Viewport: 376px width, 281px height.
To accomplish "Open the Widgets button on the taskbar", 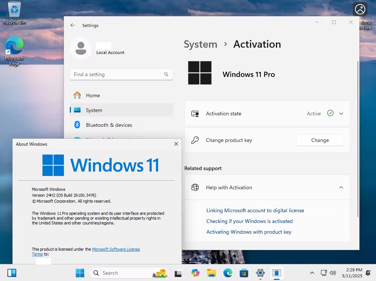I will click(12, 273).
